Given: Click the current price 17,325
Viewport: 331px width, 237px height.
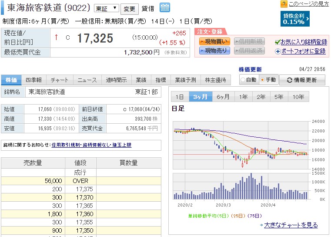Looking at the screenshot, I should point(95,38).
